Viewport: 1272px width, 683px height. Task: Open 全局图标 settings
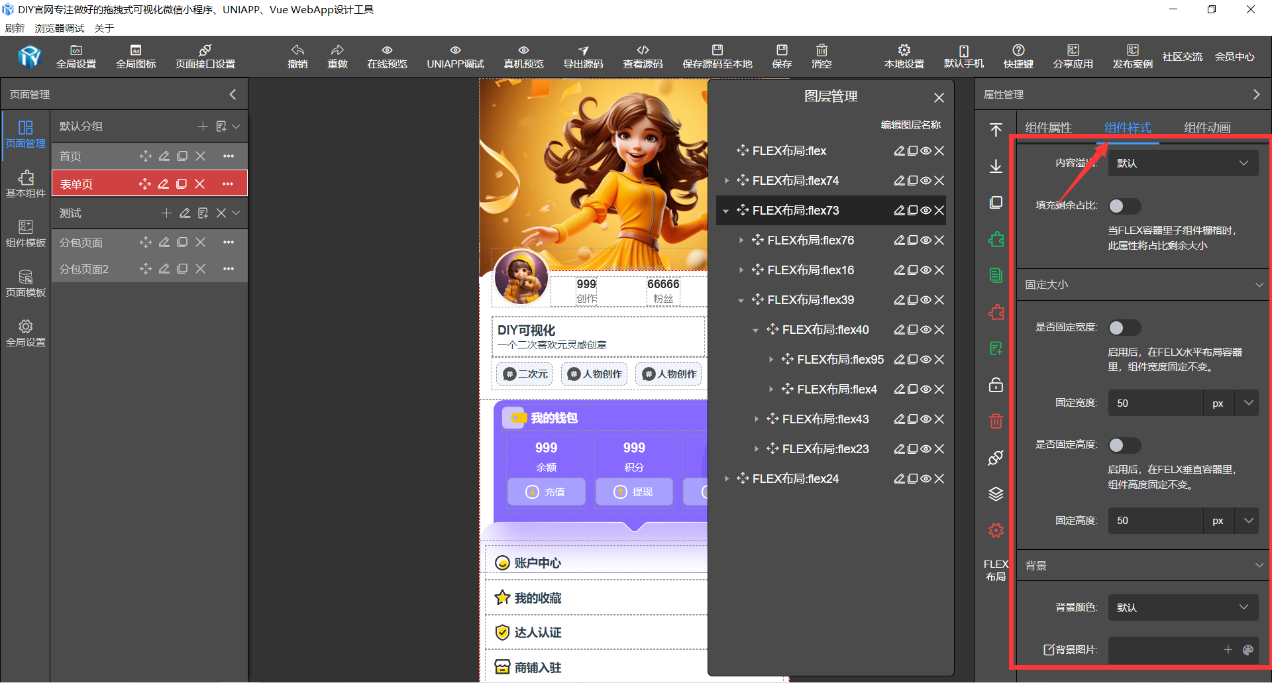tap(136, 57)
